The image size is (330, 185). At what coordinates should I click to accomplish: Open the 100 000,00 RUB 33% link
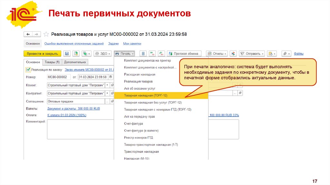[224, 115]
